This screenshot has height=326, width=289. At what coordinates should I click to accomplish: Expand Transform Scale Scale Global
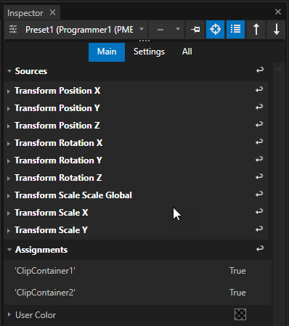tap(9, 196)
